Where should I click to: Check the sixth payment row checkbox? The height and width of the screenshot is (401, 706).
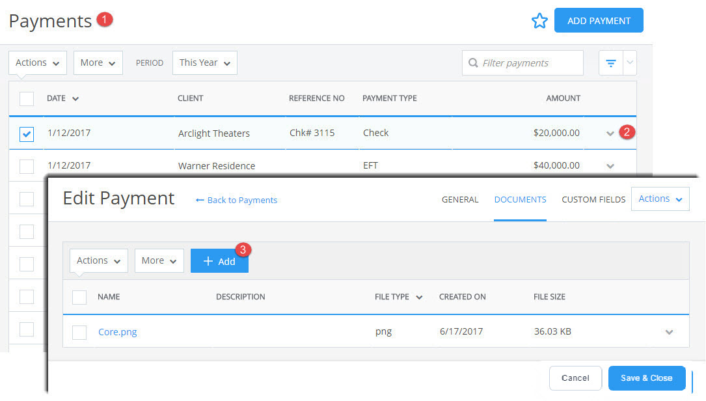coord(27,296)
